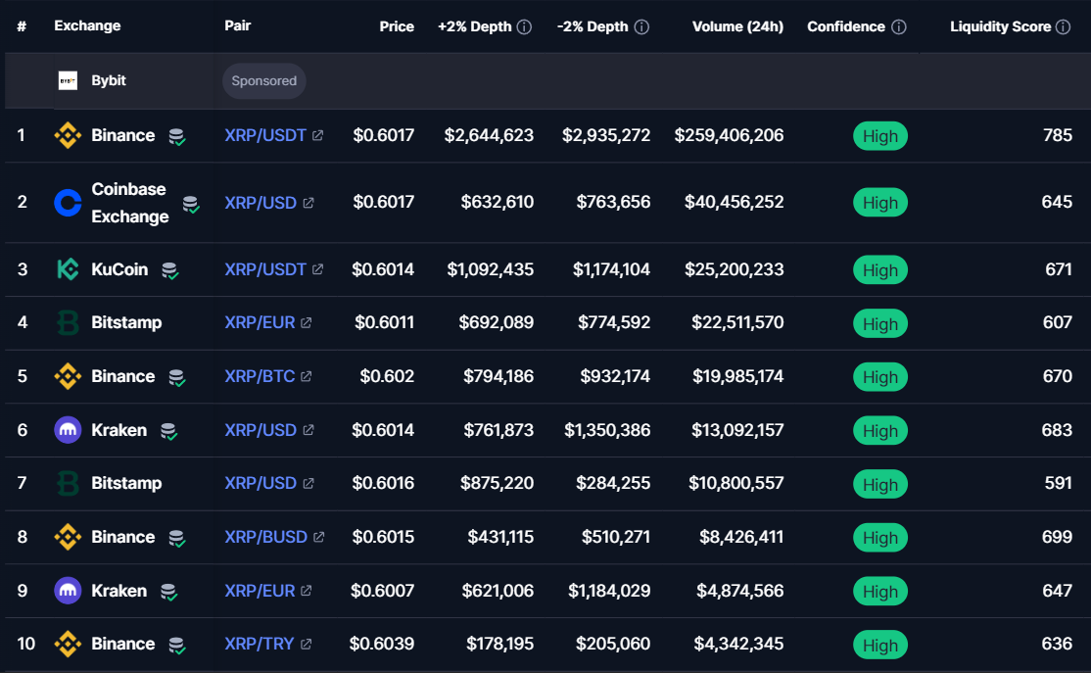Viewport: 1091px width, 673px height.
Task: Open the Kraken XRP/USD pair link
Action: coord(261,430)
